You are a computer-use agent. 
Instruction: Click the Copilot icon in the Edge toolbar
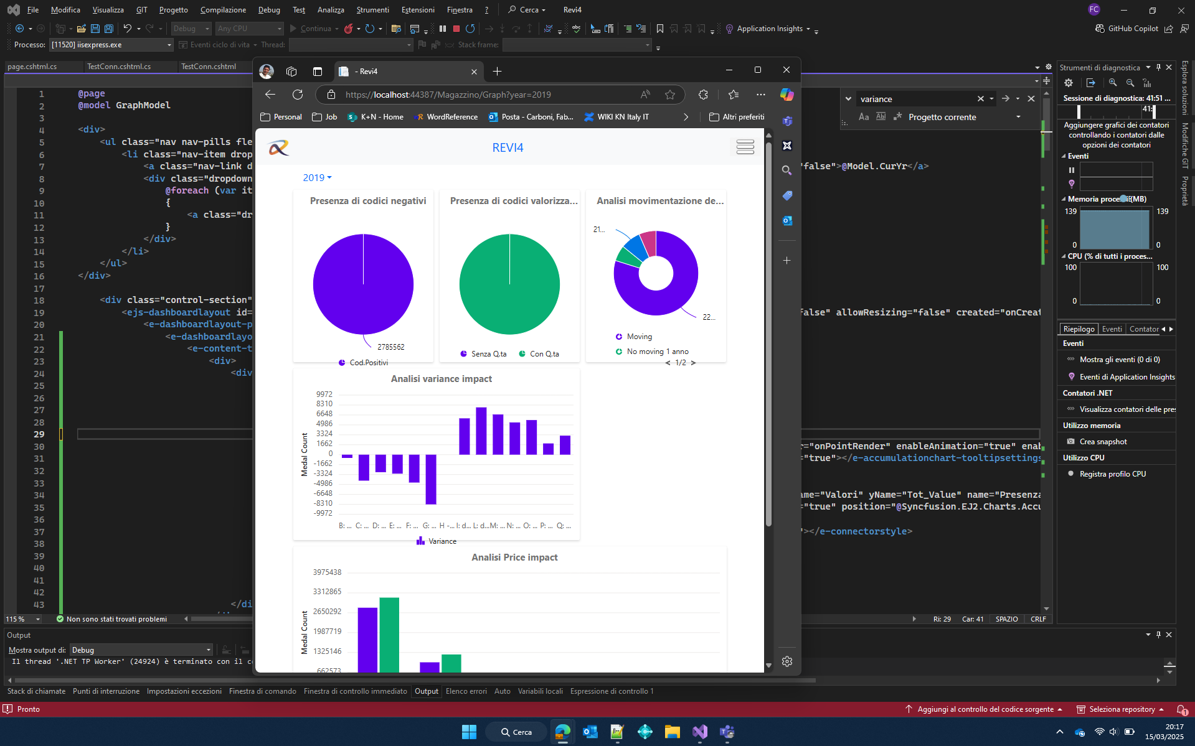[x=786, y=95]
